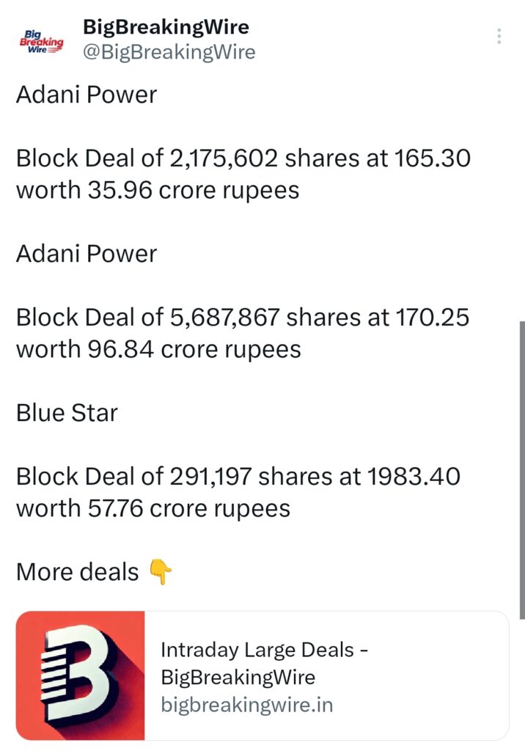Click the Blue Star stock name text

click(67, 413)
